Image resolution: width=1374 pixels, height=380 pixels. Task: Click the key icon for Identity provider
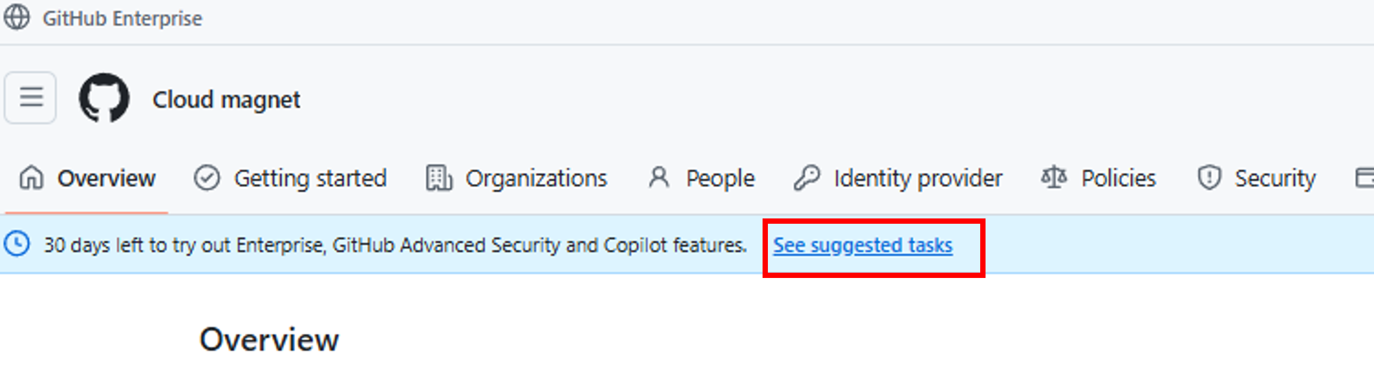(807, 178)
